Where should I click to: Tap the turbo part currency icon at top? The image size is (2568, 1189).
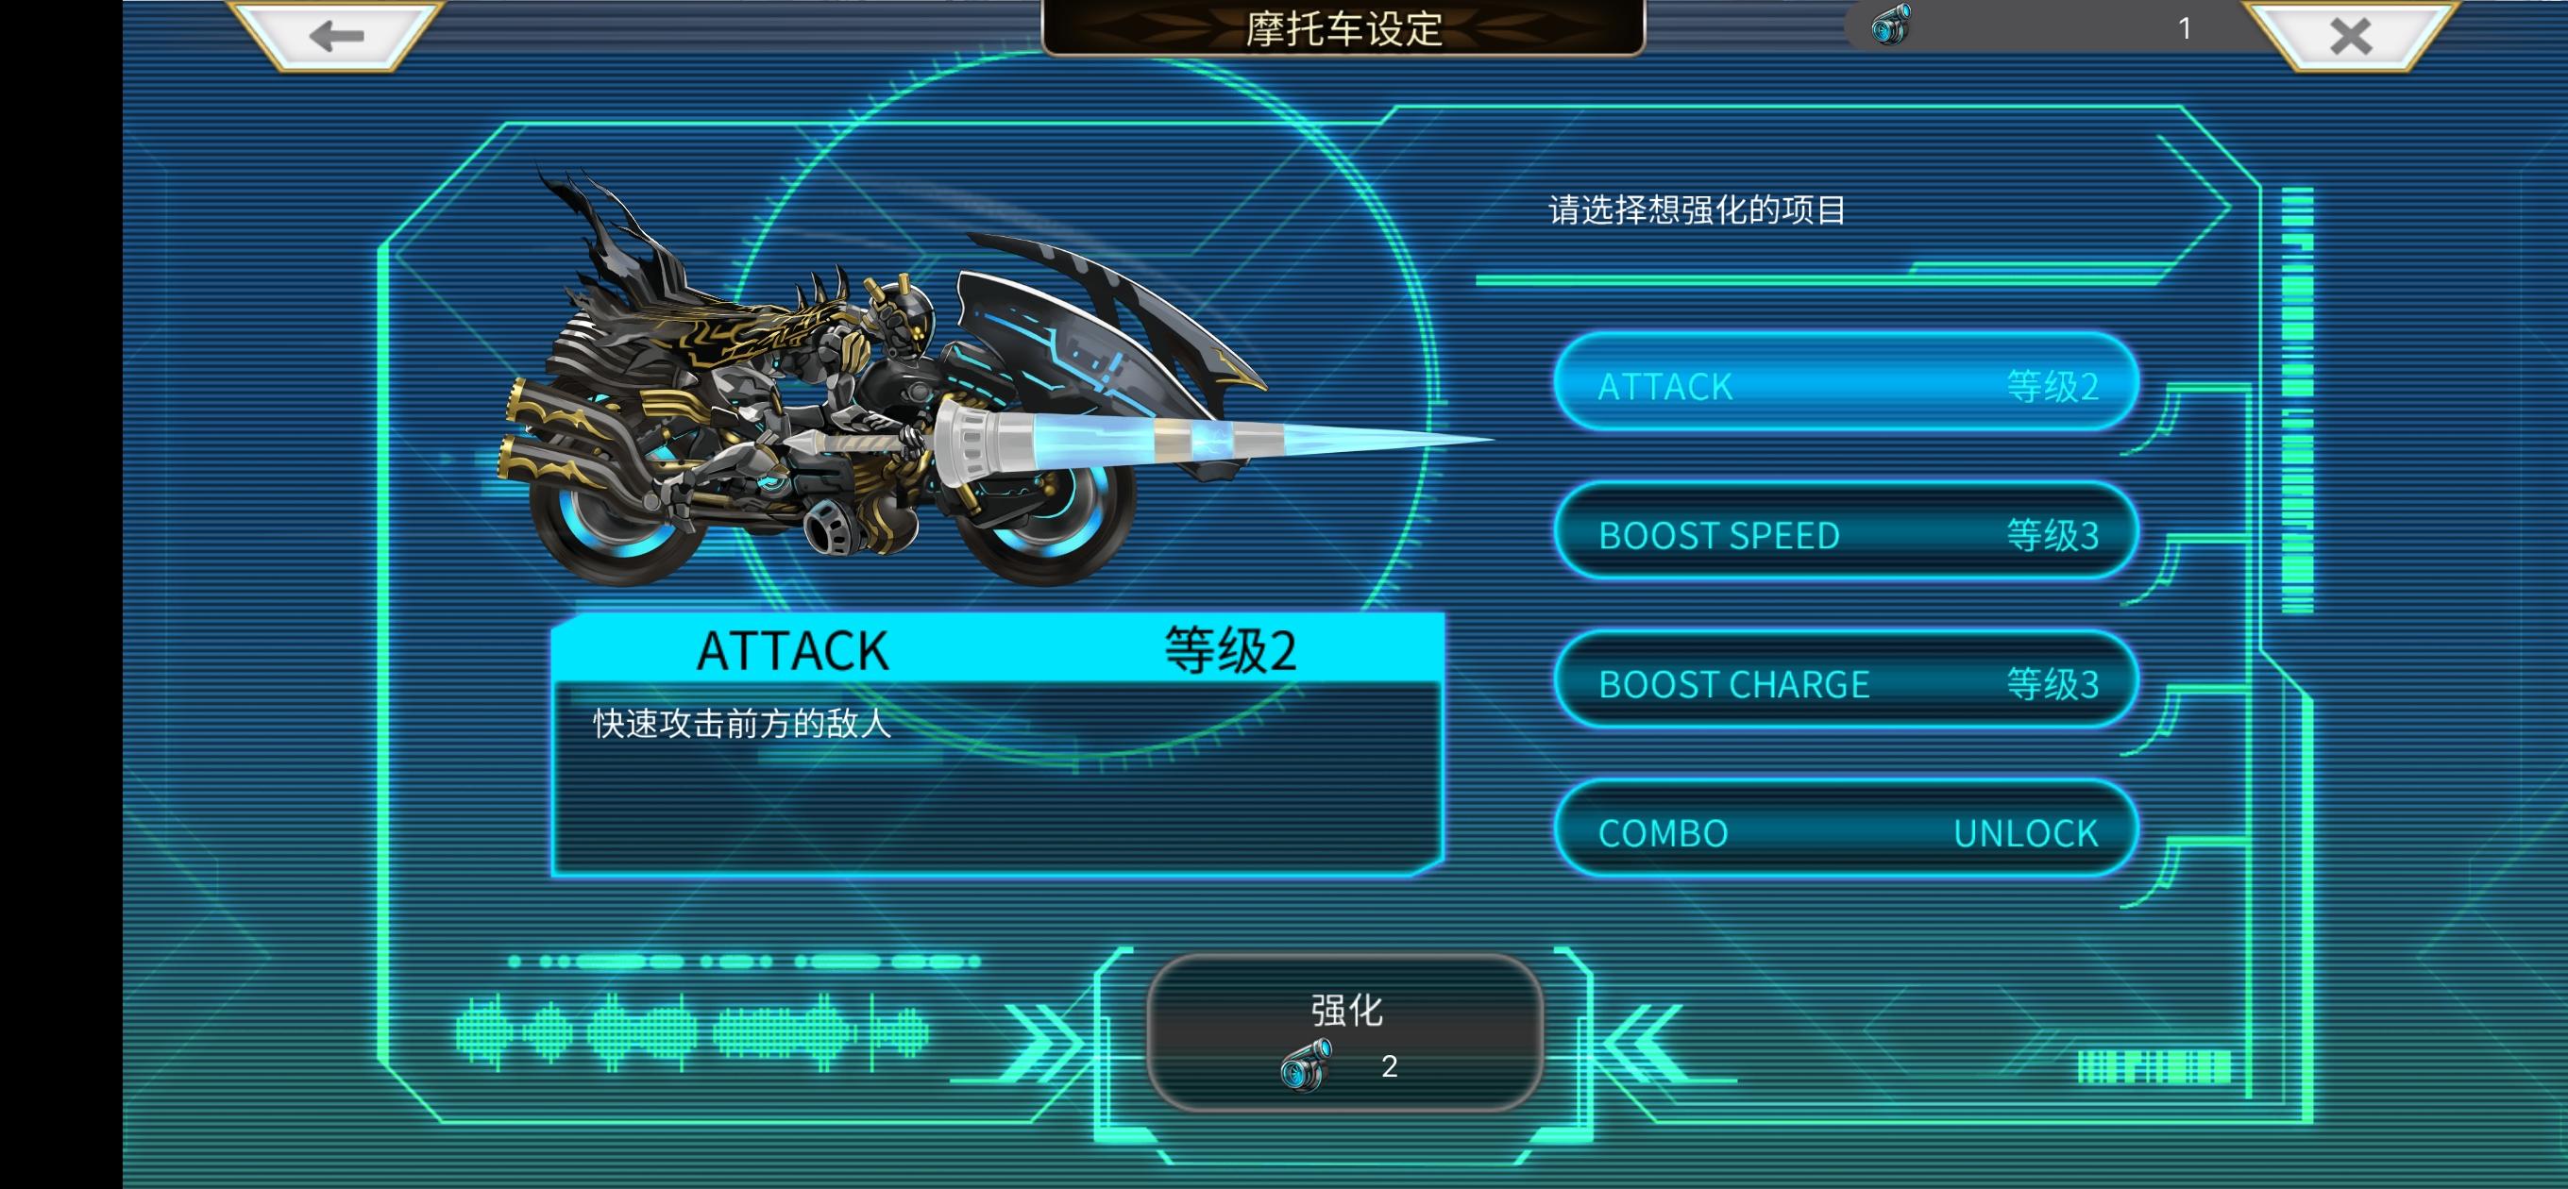1890,24
